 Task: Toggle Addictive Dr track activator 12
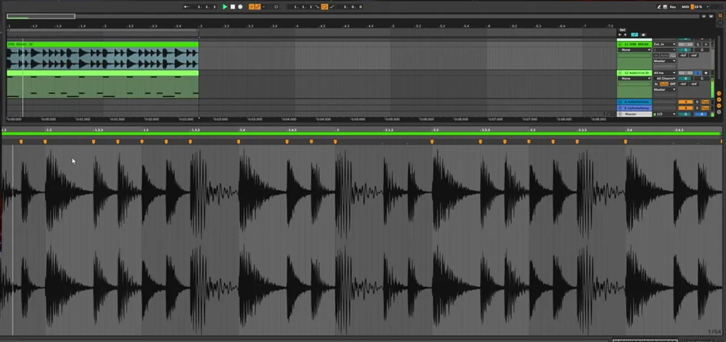pyautogui.click(x=686, y=73)
